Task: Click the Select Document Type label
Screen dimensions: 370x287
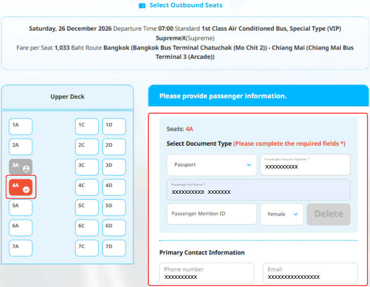Action: pos(199,144)
